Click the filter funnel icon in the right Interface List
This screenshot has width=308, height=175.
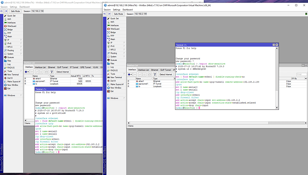[155, 75]
